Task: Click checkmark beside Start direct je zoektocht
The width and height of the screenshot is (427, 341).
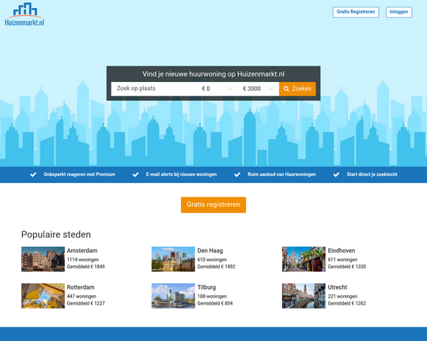Action: click(336, 174)
